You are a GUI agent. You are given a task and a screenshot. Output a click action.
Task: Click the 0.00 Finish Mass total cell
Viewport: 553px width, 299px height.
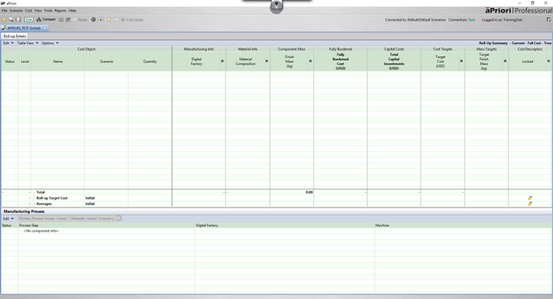[x=292, y=192]
